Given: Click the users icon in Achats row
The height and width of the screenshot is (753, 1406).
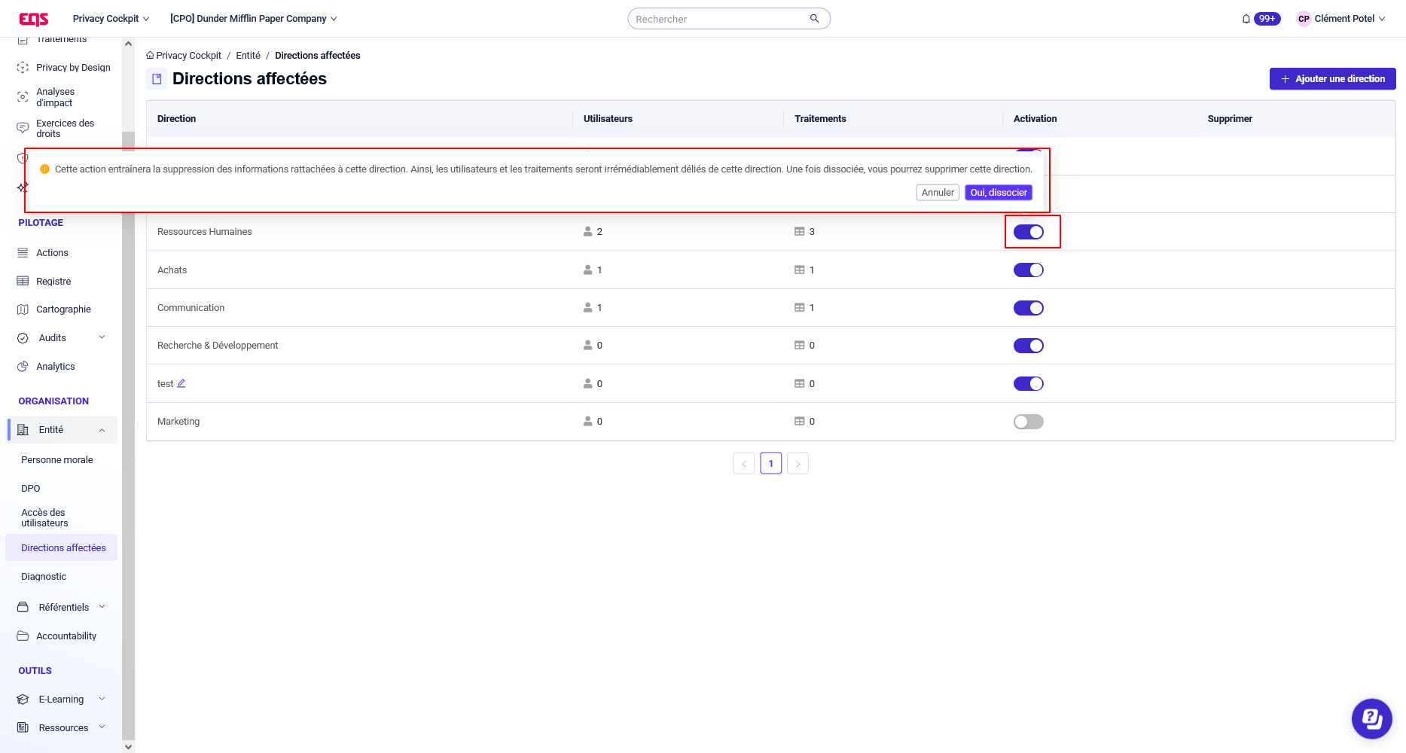Looking at the screenshot, I should pyautogui.click(x=588, y=270).
